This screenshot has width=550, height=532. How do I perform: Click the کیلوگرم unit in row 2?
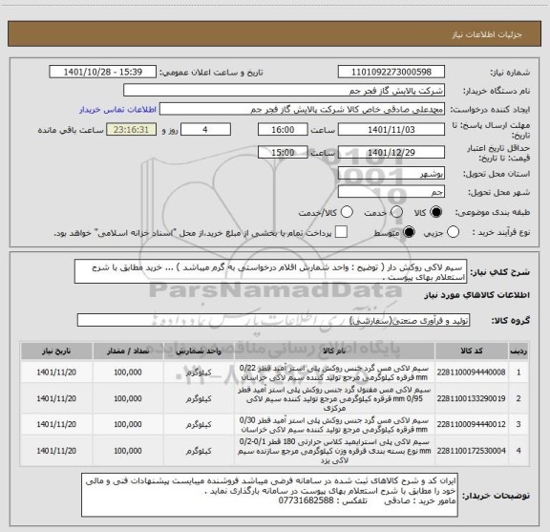click(199, 398)
